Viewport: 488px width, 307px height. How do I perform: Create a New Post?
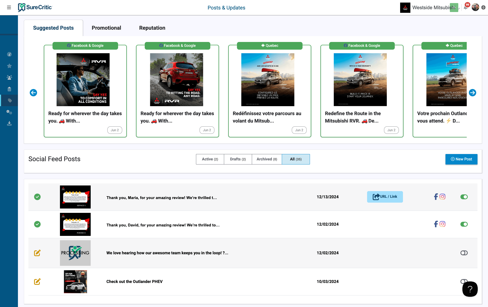click(x=461, y=159)
